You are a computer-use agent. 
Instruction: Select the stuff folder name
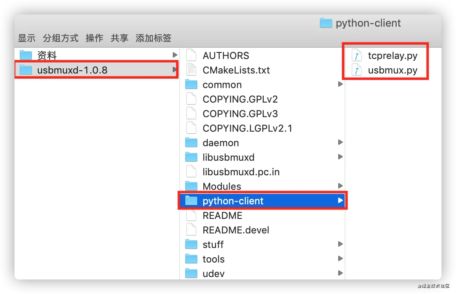tap(213, 244)
